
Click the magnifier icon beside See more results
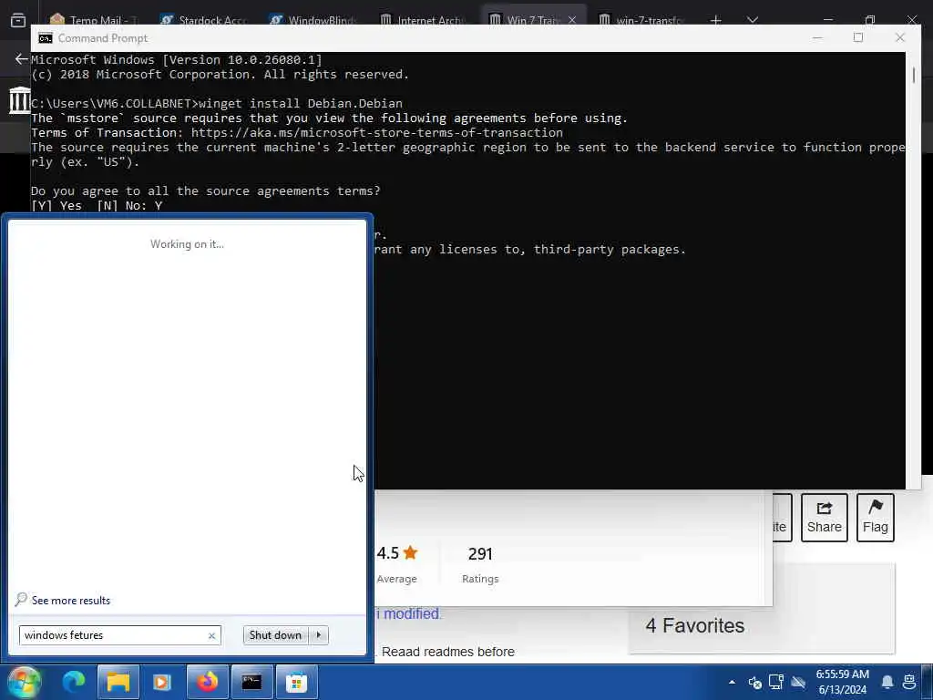pyautogui.click(x=21, y=600)
